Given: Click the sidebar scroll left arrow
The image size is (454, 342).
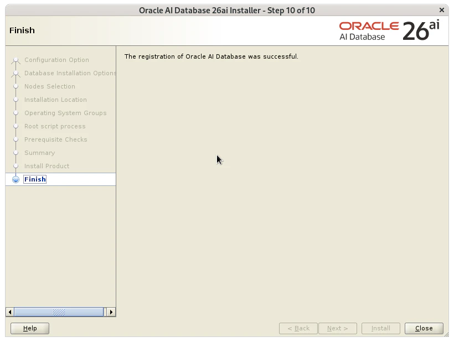Looking at the screenshot, I should pyautogui.click(x=10, y=312).
